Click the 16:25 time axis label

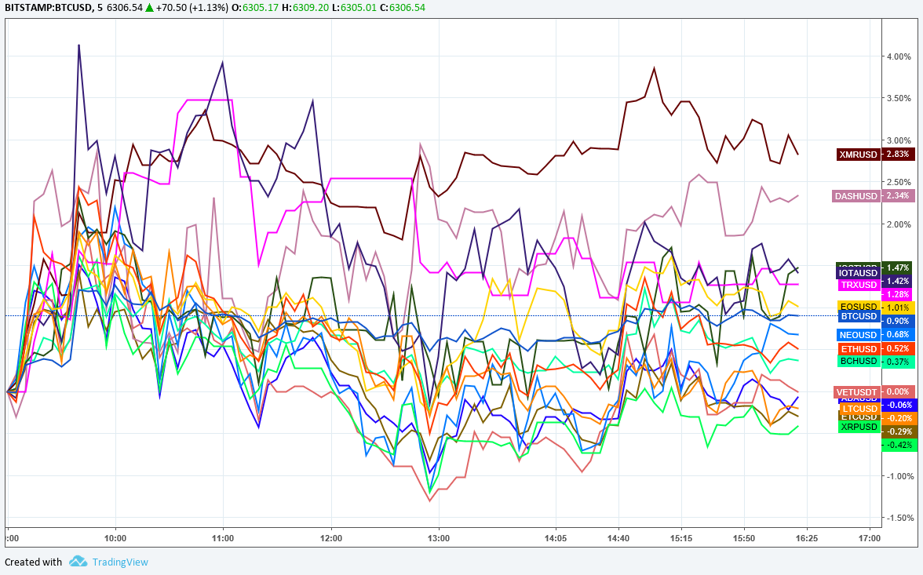tap(807, 538)
